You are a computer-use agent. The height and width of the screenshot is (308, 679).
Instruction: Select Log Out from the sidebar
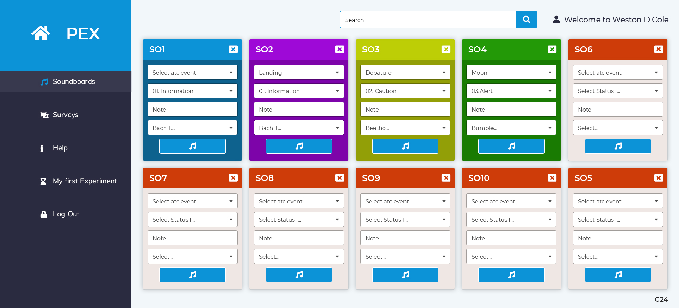coord(66,214)
